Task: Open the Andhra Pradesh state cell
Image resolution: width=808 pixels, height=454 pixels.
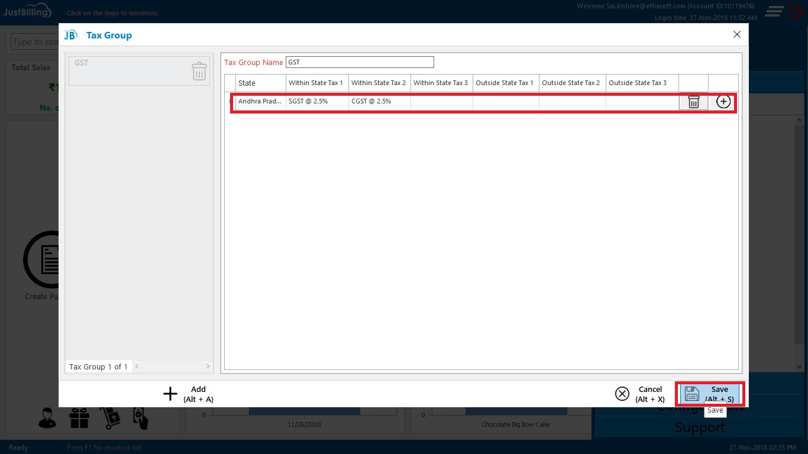Action: (x=261, y=102)
